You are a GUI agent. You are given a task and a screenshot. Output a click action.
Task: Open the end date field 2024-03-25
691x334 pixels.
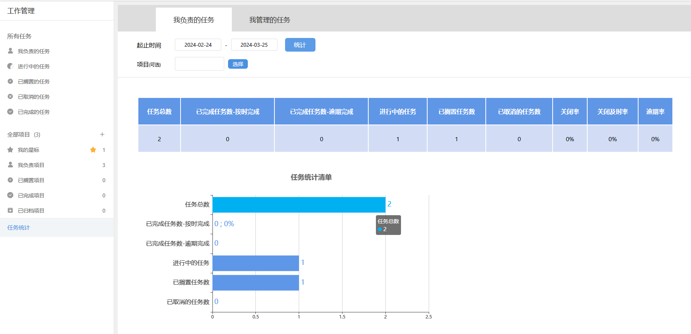[x=254, y=45]
